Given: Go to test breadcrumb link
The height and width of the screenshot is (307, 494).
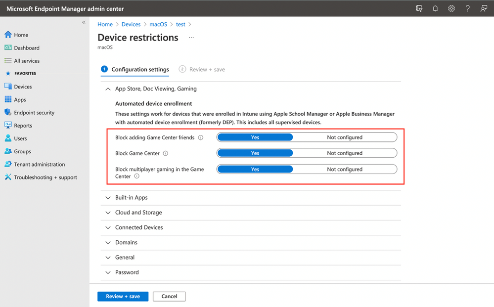Looking at the screenshot, I should pyautogui.click(x=180, y=24).
